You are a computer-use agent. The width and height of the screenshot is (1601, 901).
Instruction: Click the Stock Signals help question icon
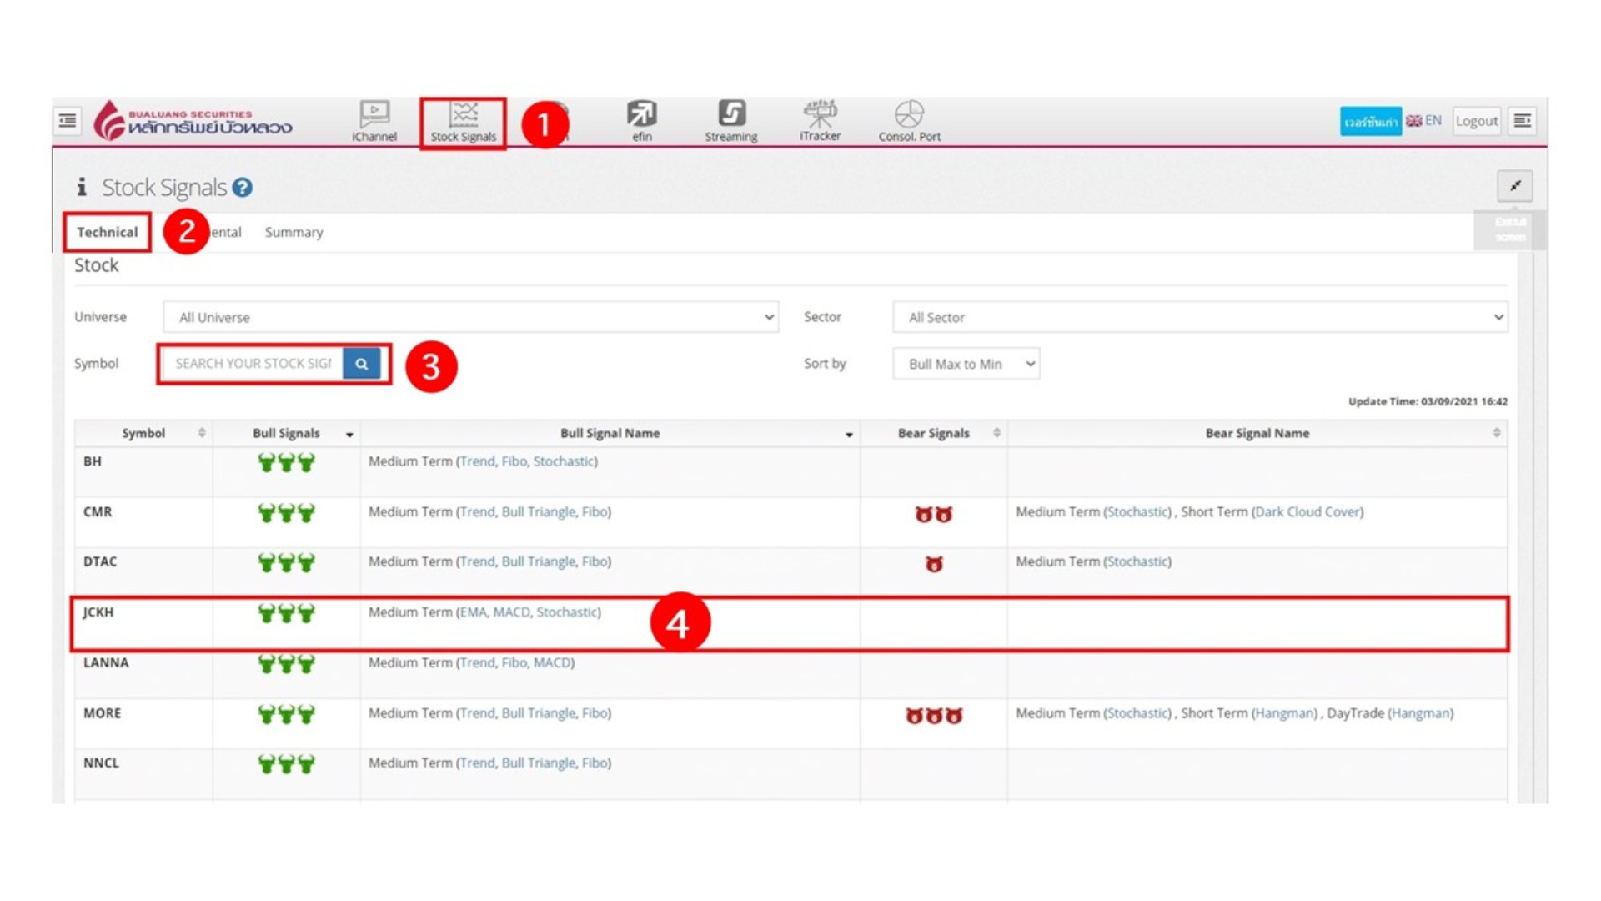click(243, 188)
